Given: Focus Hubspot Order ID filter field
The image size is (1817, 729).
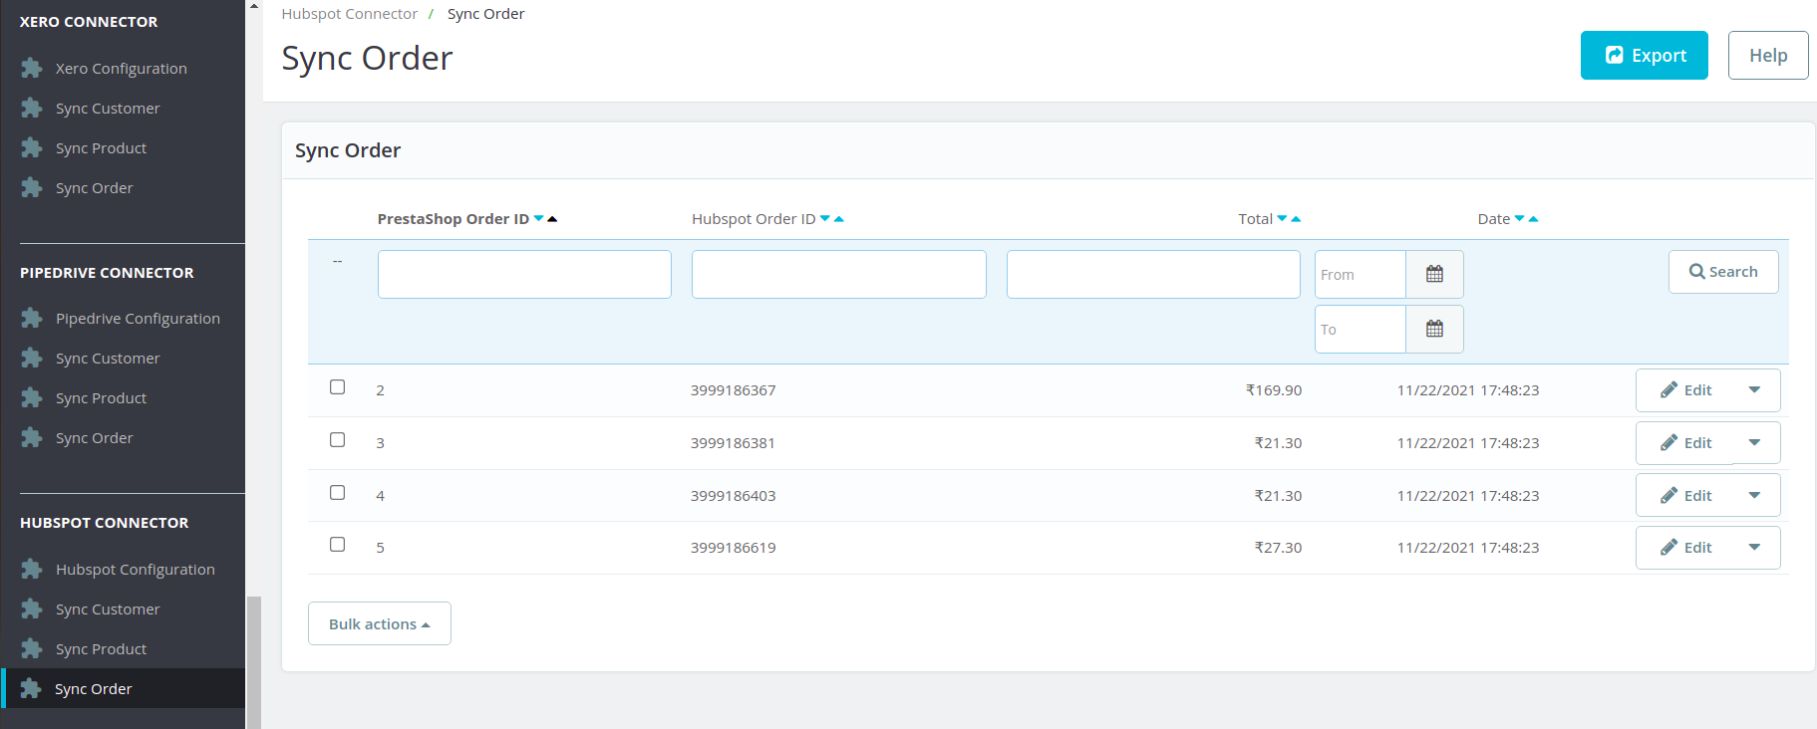Looking at the screenshot, I should tap(839, 274).
